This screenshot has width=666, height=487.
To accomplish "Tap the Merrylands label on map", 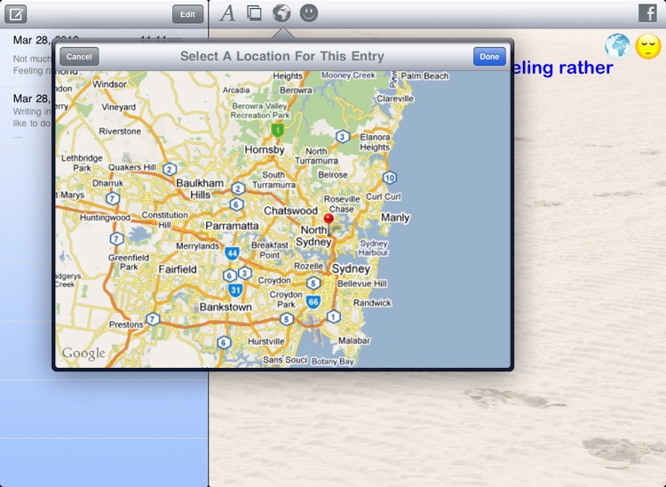I will click(x=197, y=245).
